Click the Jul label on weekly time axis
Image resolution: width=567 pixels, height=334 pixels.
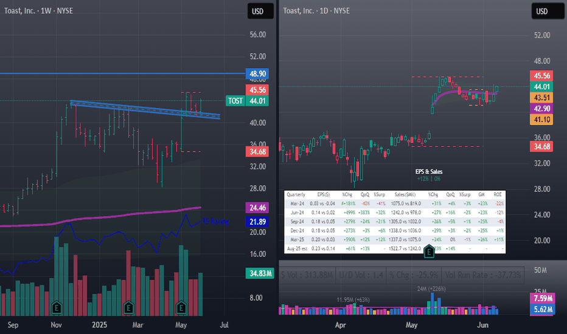(x=224, y=325)
